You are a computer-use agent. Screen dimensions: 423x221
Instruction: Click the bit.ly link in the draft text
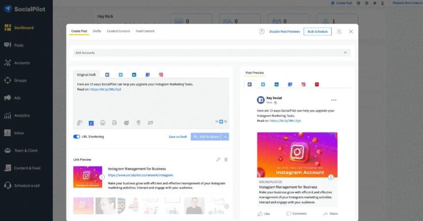pyautogui.click(x=105, y=89)
